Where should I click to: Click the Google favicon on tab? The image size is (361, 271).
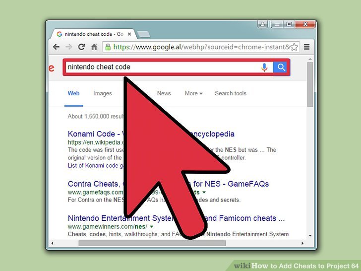point(60,34)
